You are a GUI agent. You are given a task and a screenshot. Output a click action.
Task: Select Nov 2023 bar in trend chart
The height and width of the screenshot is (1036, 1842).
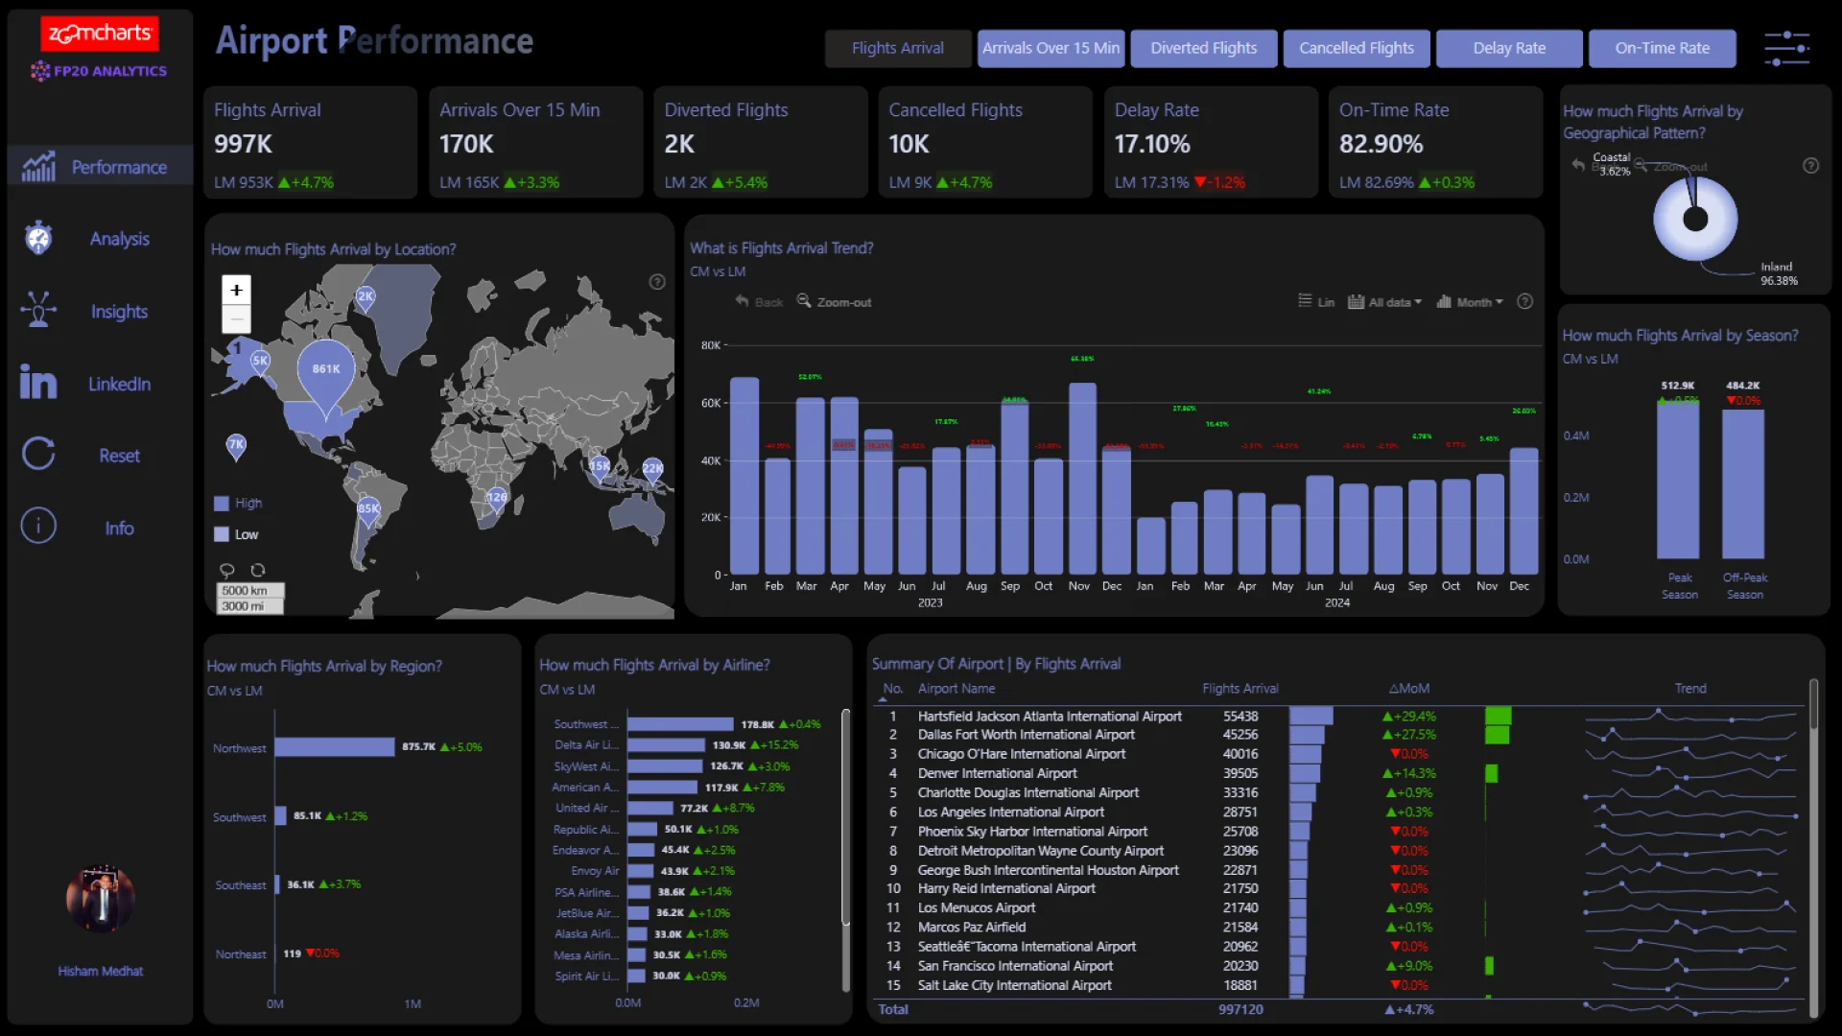click(1082, 479)
